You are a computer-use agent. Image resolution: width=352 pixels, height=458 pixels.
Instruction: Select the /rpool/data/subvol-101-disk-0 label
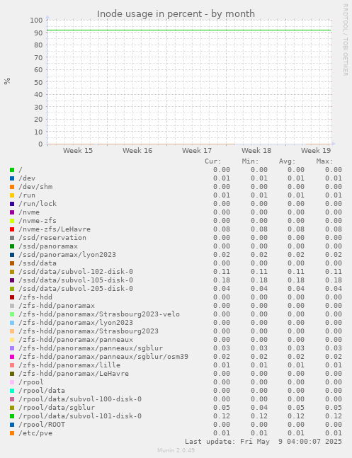[80, 416]
